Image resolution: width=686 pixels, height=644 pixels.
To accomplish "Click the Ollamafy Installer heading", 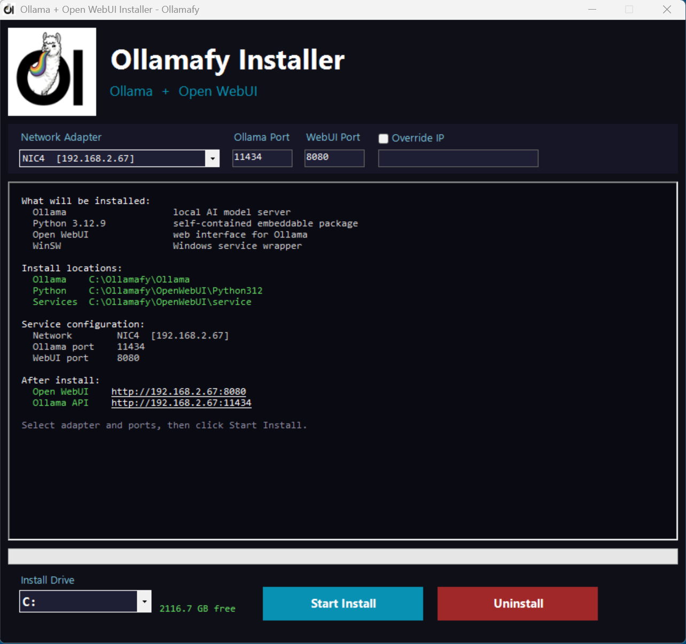I will coord(228,60).
